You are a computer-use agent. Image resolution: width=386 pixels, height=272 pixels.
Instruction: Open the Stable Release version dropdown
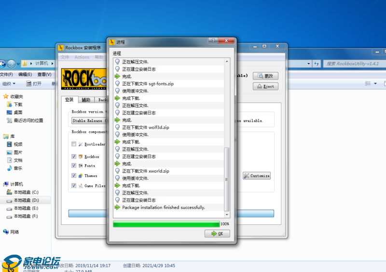(89, 121)
